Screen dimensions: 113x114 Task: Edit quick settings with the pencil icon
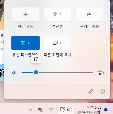90,91
